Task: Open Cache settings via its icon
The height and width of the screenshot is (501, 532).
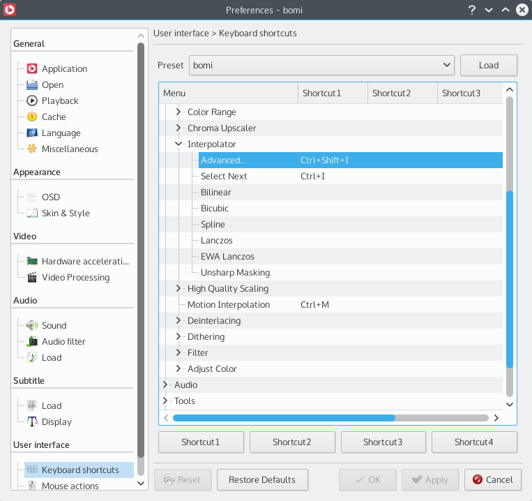Action: (31, 117)
